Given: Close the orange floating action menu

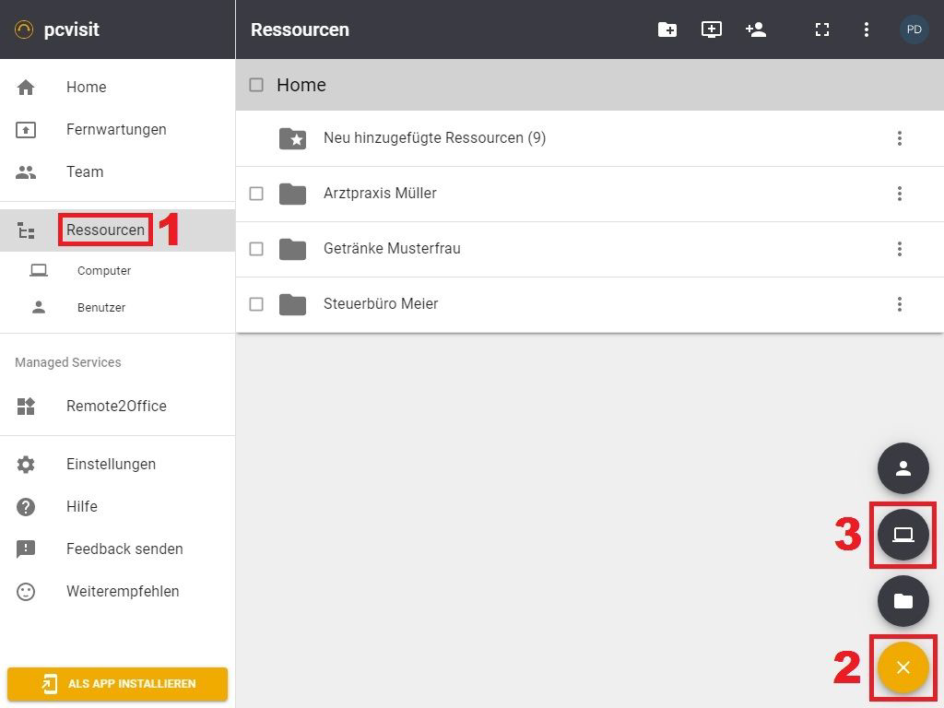Looking at the screenshot, I should [x=903, y=667].
